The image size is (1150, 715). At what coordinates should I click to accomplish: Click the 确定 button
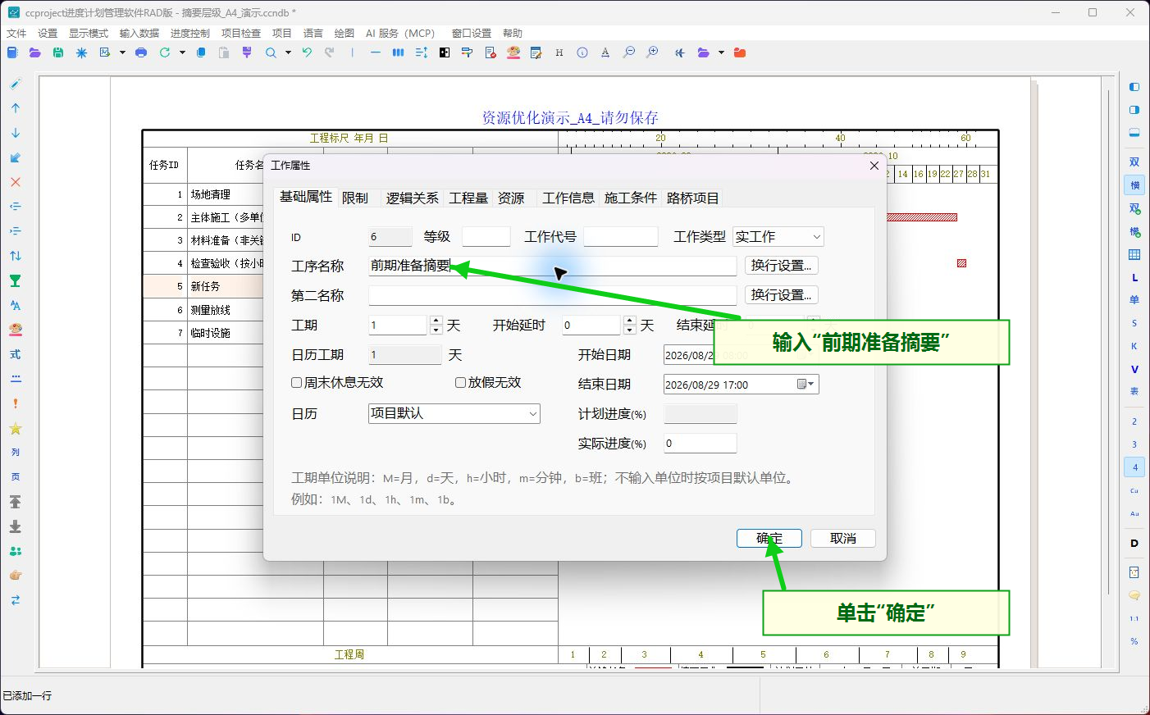pos(769,538)
